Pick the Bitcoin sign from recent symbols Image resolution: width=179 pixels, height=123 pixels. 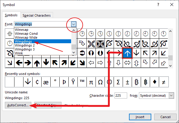[x=137, y=82]
